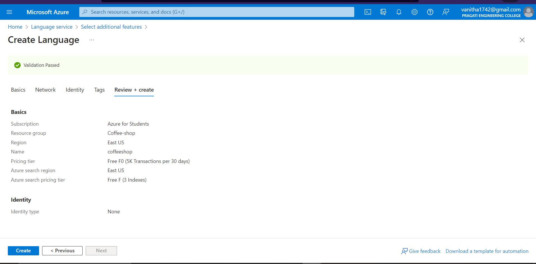Select the Identity type None value

point(114,212)
